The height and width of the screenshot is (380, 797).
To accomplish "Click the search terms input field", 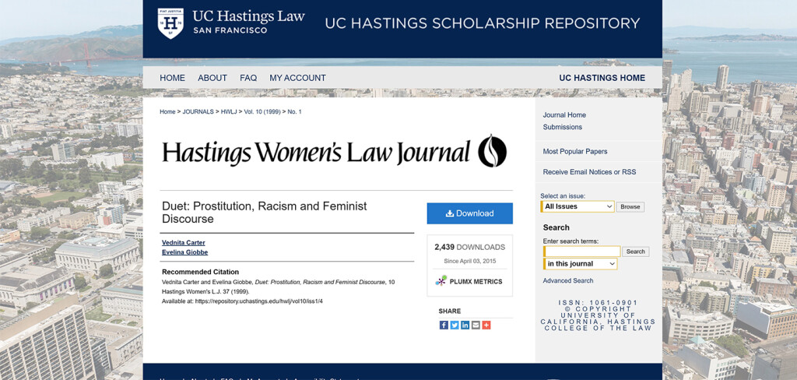I will point(582,252).
